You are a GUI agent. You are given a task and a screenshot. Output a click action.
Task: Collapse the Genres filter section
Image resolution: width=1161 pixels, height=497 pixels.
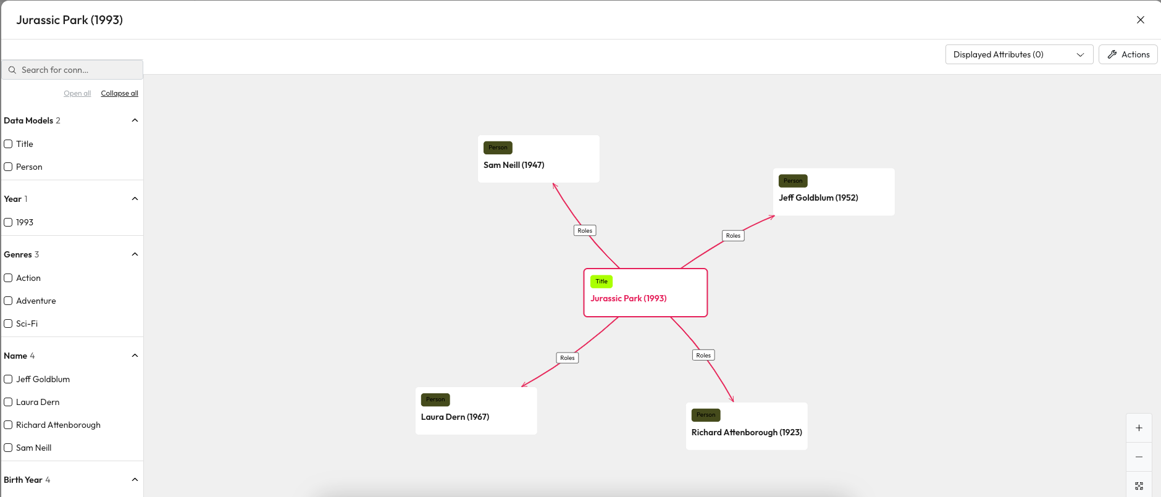point(135,254)
